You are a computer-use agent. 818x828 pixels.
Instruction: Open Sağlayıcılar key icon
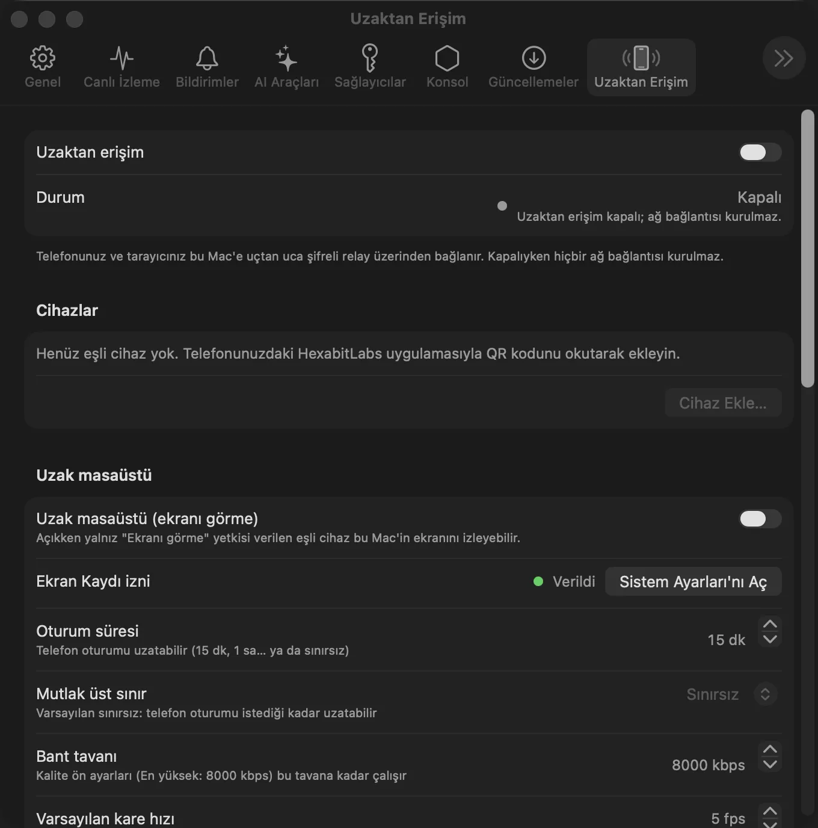(370, 67)
